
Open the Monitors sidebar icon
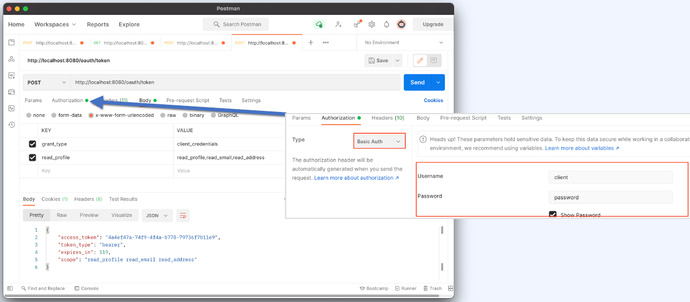click(11, 108)
